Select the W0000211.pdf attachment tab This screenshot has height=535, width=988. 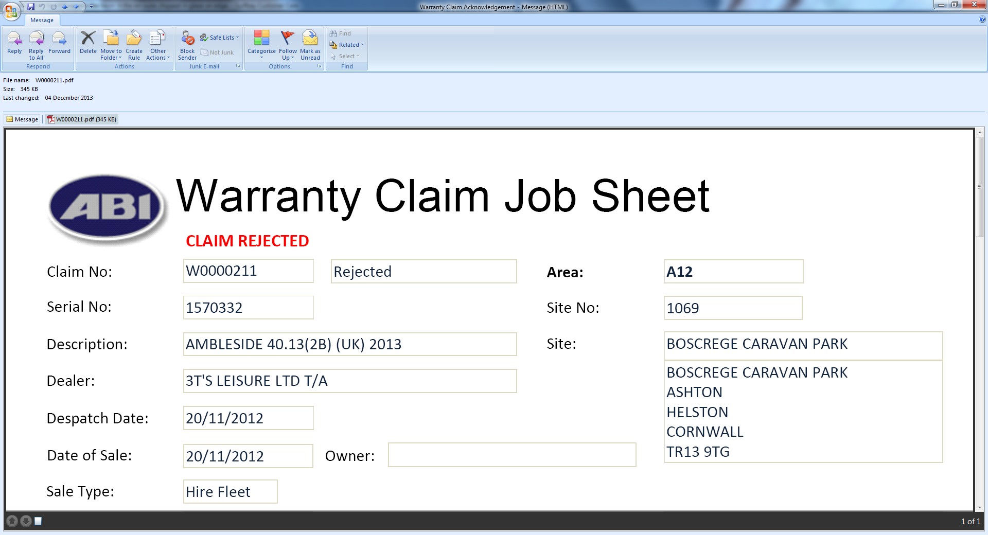pyautogui.click(x=82, y=119)
